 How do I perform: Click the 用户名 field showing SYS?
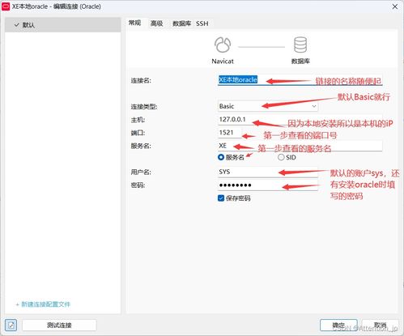point(268,172)
